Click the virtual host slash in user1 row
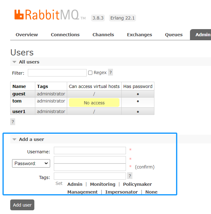Screen dimensions: 211x214 (x=94, y=111)
